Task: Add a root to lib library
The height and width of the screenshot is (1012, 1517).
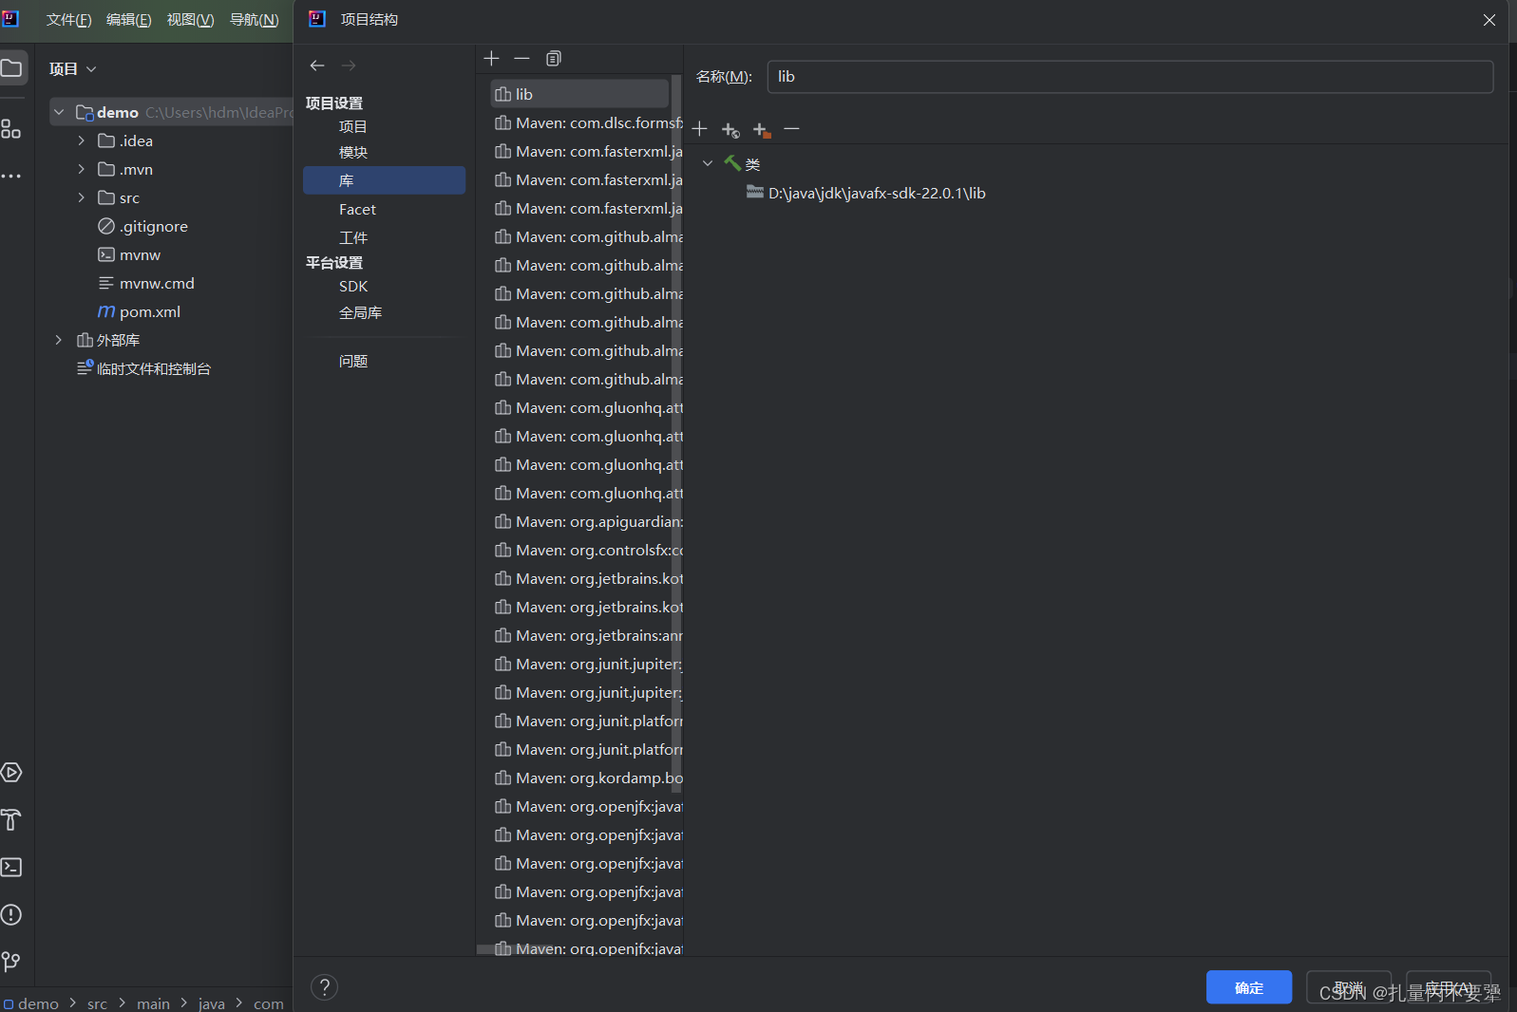Action: pos(700,129)
